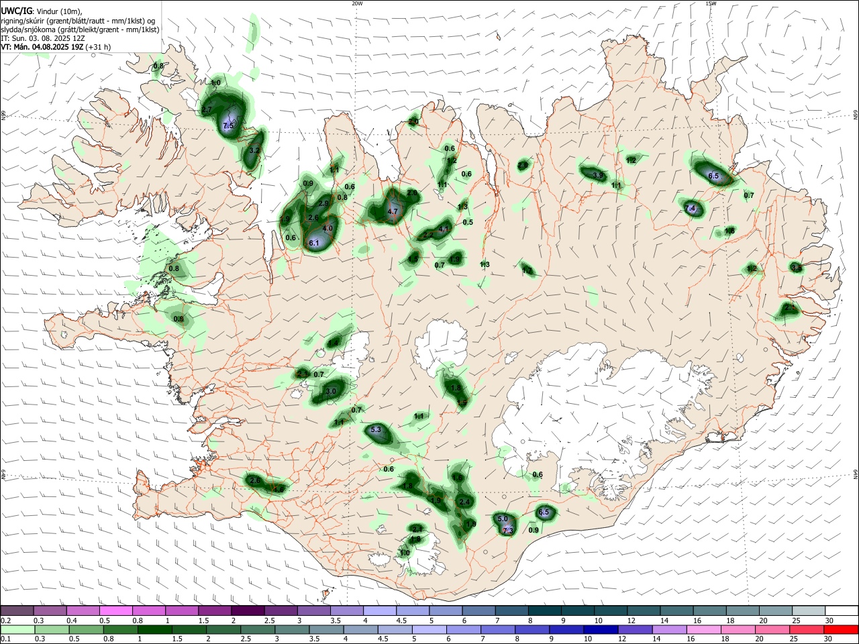Pick the darkest purple swatch labeled 2 in upper legend
The height and width of the screenshot is (644, 859).
tap(247, 610)
